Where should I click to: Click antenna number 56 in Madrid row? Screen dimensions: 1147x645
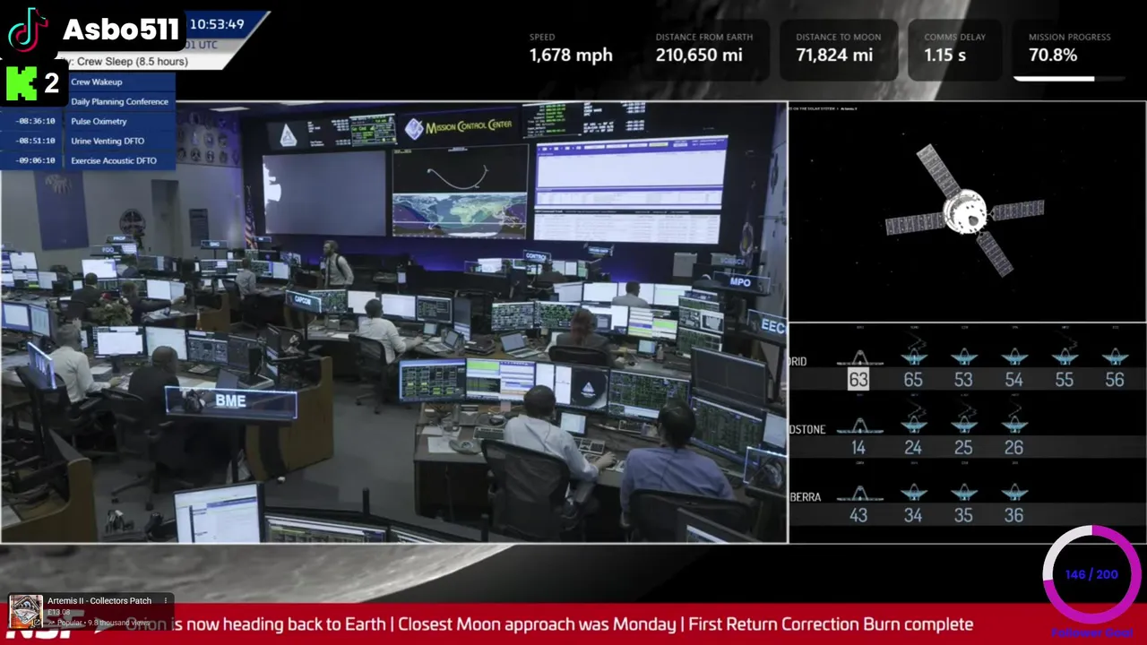[x=1115, y=380]
